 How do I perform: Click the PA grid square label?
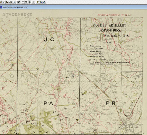click(x=49, y=103)
